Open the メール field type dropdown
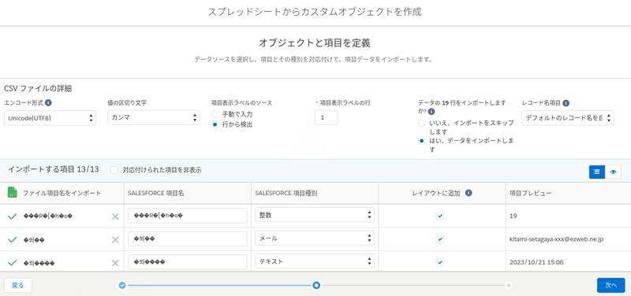 [x=315, y=239]
